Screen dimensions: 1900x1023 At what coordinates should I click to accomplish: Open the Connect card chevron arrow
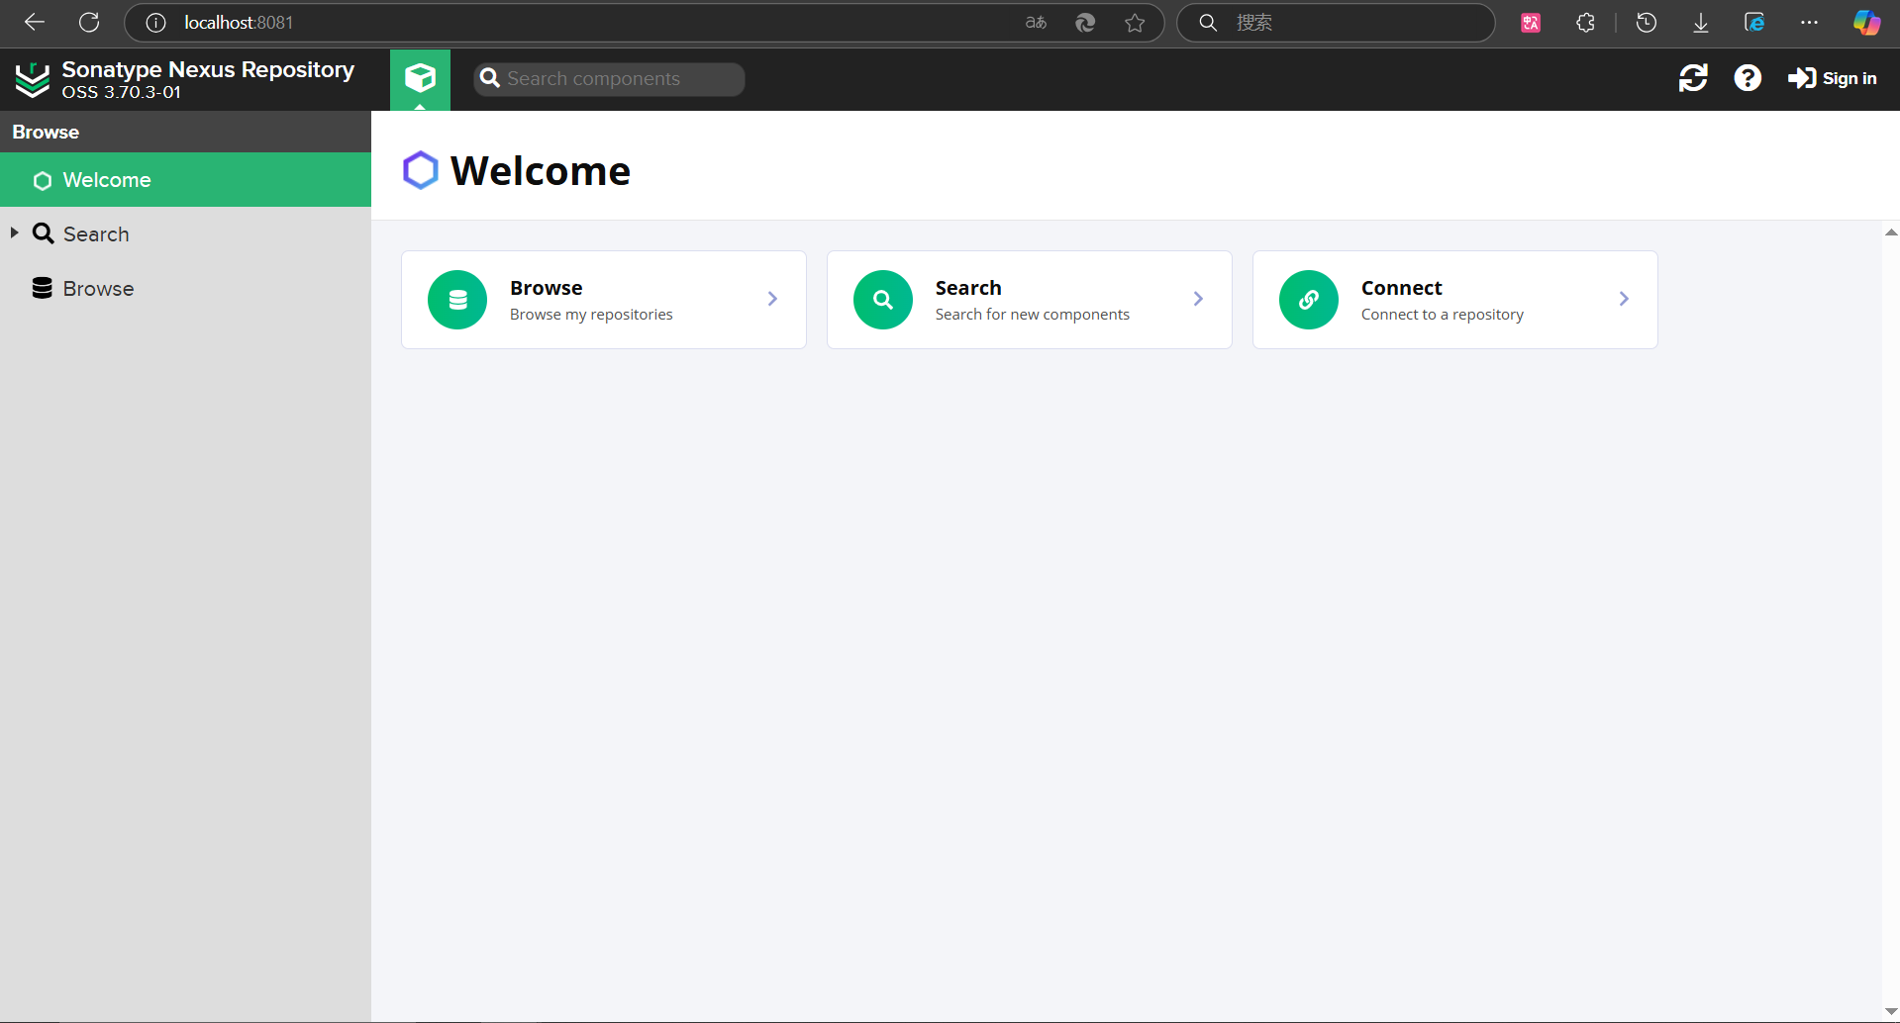click(1624, 299)
